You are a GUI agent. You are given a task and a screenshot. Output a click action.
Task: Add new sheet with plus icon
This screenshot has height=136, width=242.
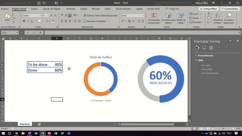point(39,124)
